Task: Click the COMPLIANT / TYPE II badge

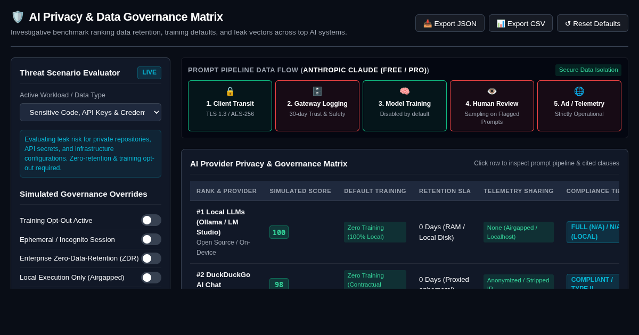Action: click(x=593, y=281)
